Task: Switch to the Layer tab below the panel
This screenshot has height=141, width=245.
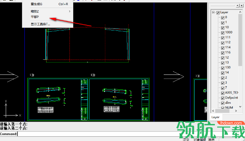Action: click(x=215, y=117)
